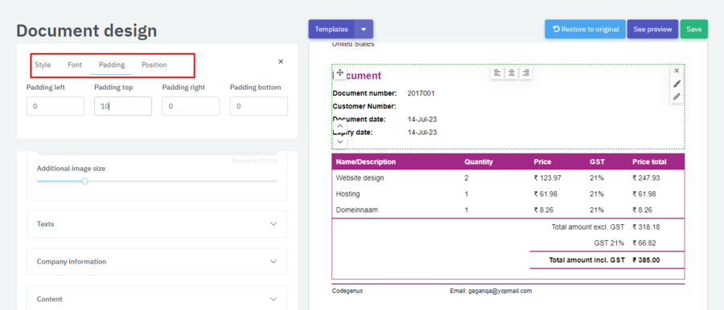
Task: Open the paintbrush style tool
Action: (x=677, y=84)
